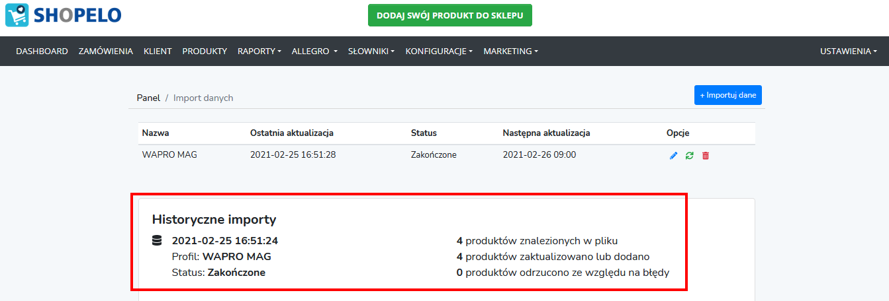Open the USTAWIENIA dropdown

[849, 51]
